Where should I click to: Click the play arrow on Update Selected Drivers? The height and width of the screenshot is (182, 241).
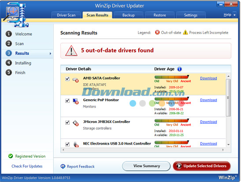(x=179, y=166)
